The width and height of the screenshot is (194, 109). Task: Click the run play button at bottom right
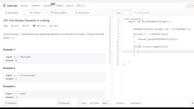[x=192, y=103]
